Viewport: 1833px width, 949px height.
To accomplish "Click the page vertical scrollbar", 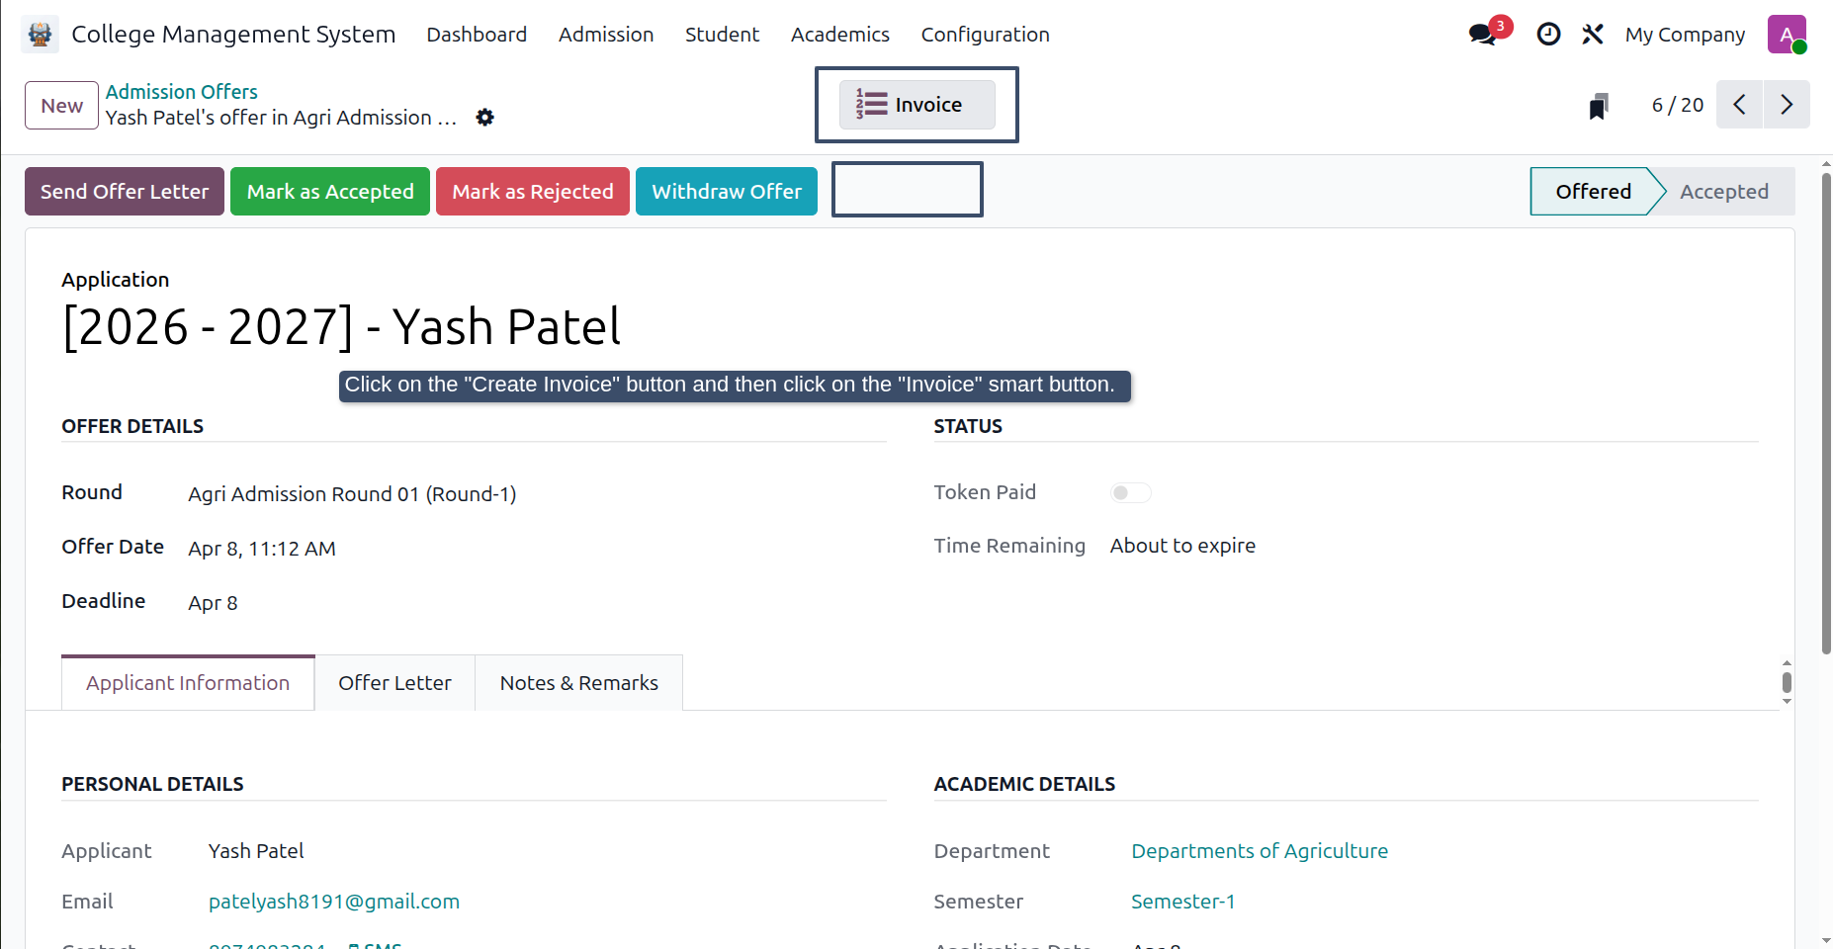I will point(1826,414).
